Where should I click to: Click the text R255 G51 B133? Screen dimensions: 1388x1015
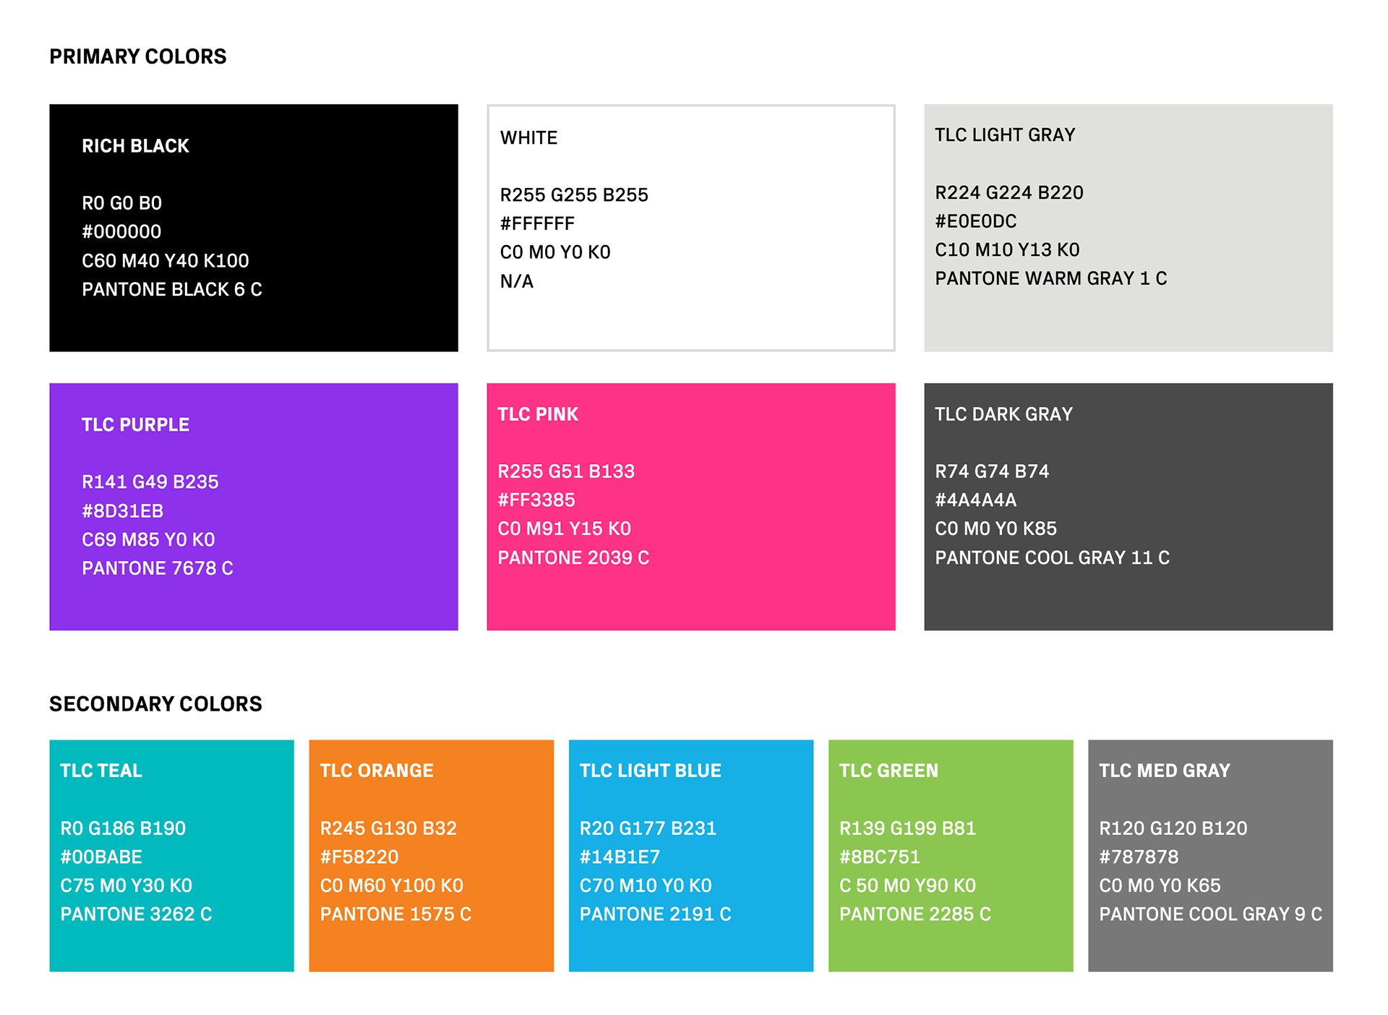click(x=566, y=471)
